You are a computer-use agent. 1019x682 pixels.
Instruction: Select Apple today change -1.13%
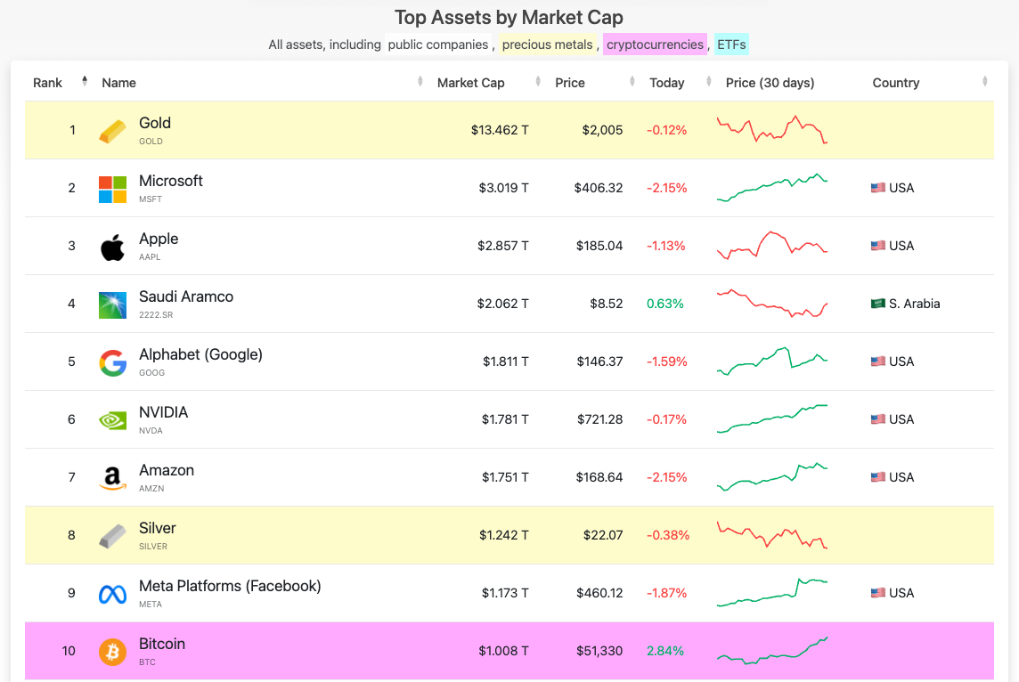coord(666,246)
